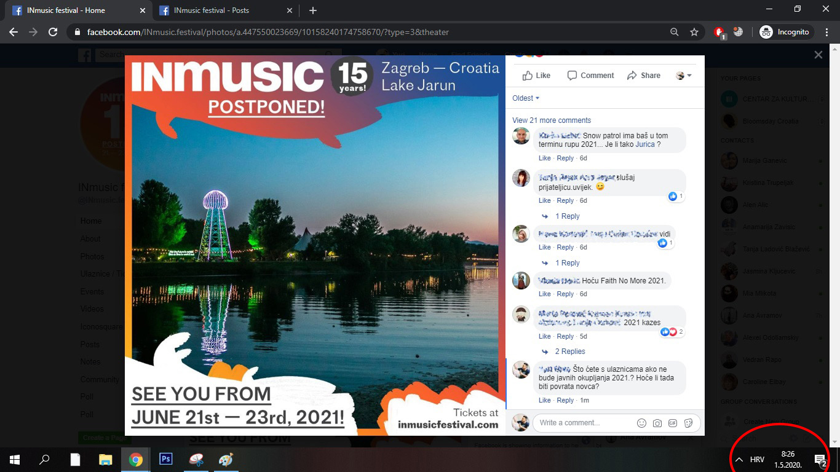The image size is (840, 472).
Task: Post a GIF in comment box
Action: pos(673,423)
